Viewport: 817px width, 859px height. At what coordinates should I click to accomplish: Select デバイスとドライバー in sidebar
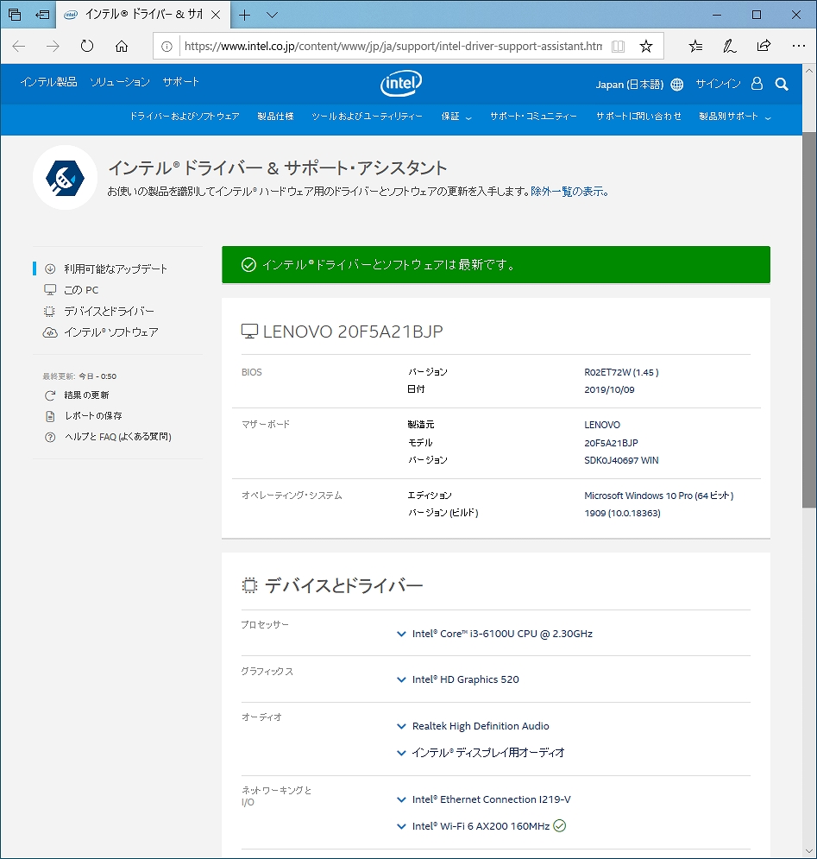[109, 311]
